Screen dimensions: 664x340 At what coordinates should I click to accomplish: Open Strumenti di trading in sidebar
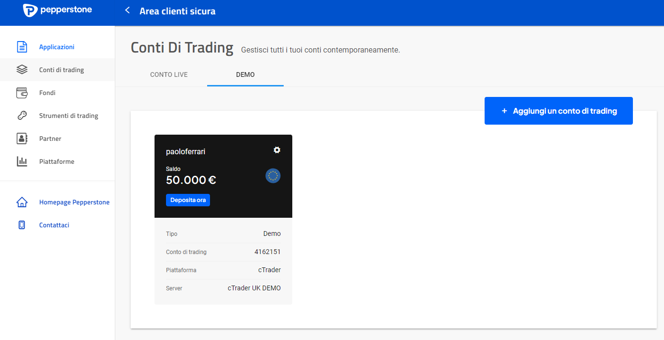click(x=57, y=116)
